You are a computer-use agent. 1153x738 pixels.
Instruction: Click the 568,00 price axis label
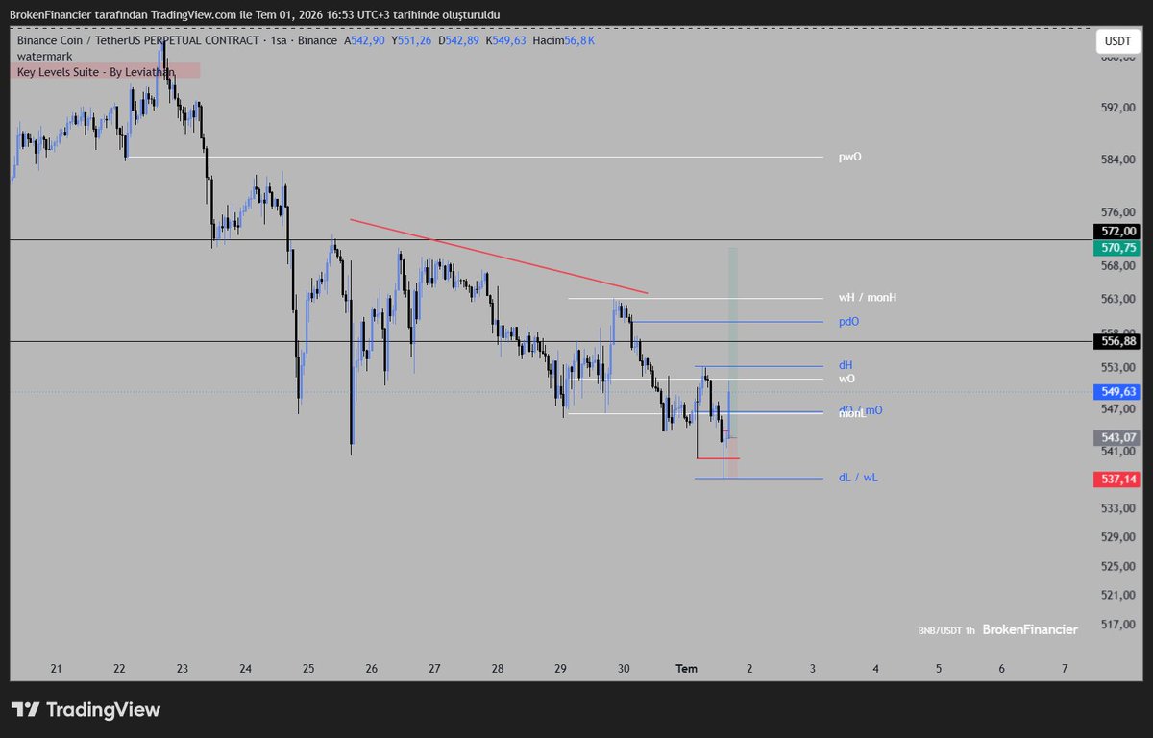pyautogui.click(x=1118, y=265)
